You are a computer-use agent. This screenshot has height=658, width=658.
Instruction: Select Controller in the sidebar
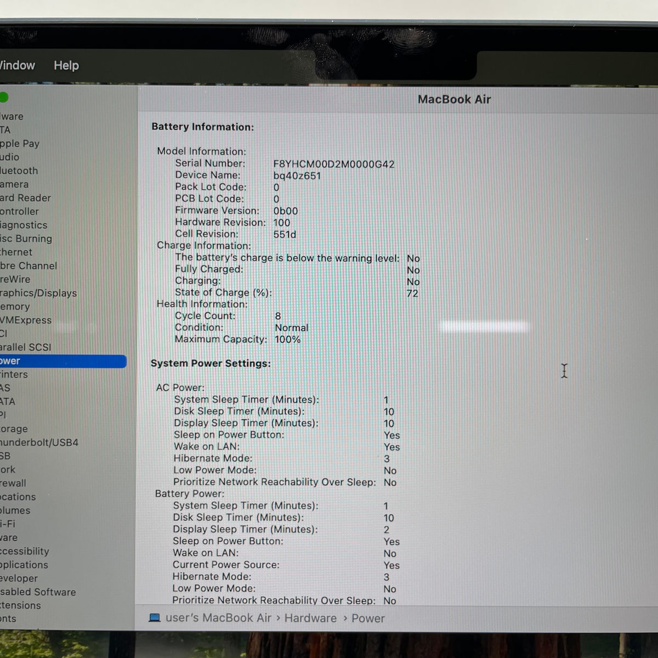tap(20, 212)
